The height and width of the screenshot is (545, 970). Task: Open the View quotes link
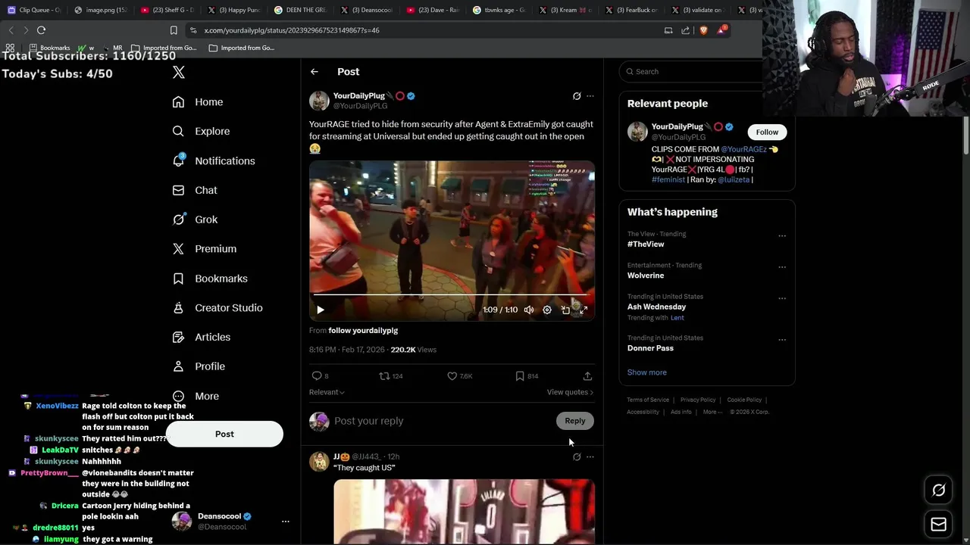pyautogui.click(x=570, y=392)
